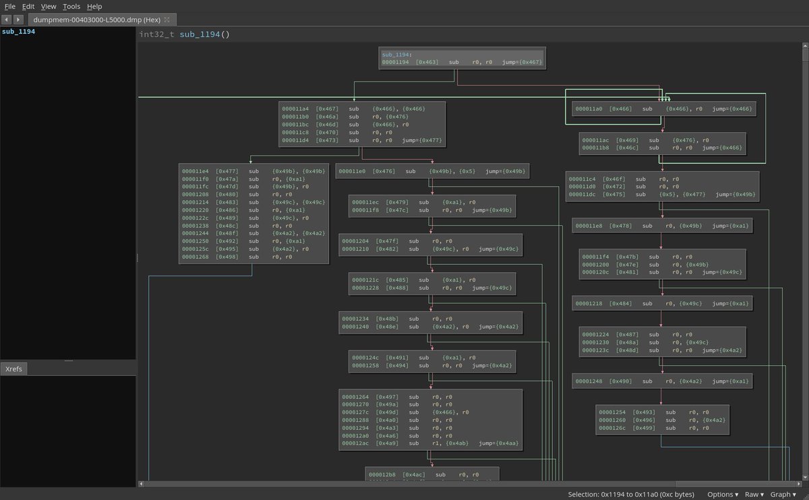Click the Selection status bar text
The image size is (809, 500).
coord(632,494)
